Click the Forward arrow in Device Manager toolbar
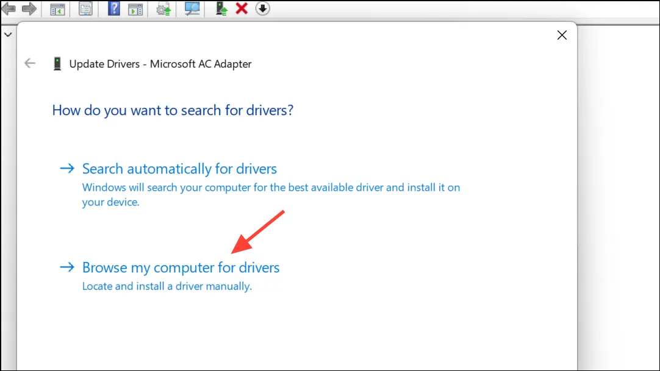The height and width of the screenshot is (371, 660). 29,9
